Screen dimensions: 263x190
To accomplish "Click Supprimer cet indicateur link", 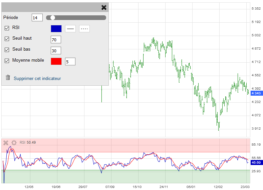I will (37, 79).
